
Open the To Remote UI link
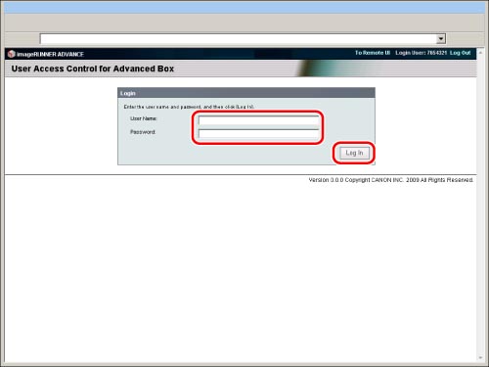373,53
